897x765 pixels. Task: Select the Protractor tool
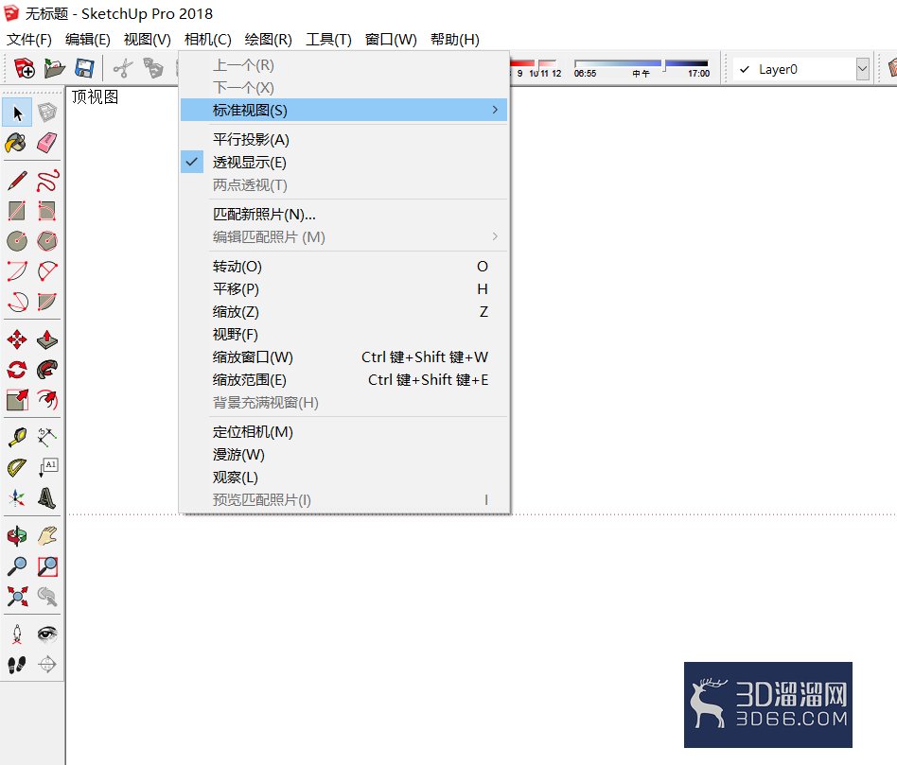[x=17, y=468]
